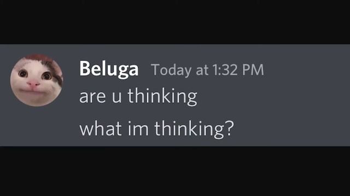The image size is (350, 196).
Task: Click the black bar above the message
Action: (x=175, y=22)
